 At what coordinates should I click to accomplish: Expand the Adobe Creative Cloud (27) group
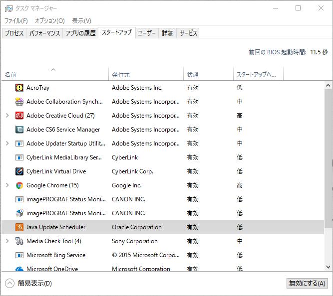point(7,115)
